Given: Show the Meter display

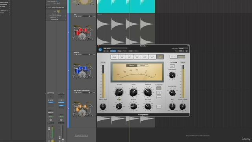Looking at the screenshot, I should tap(132, 65).
